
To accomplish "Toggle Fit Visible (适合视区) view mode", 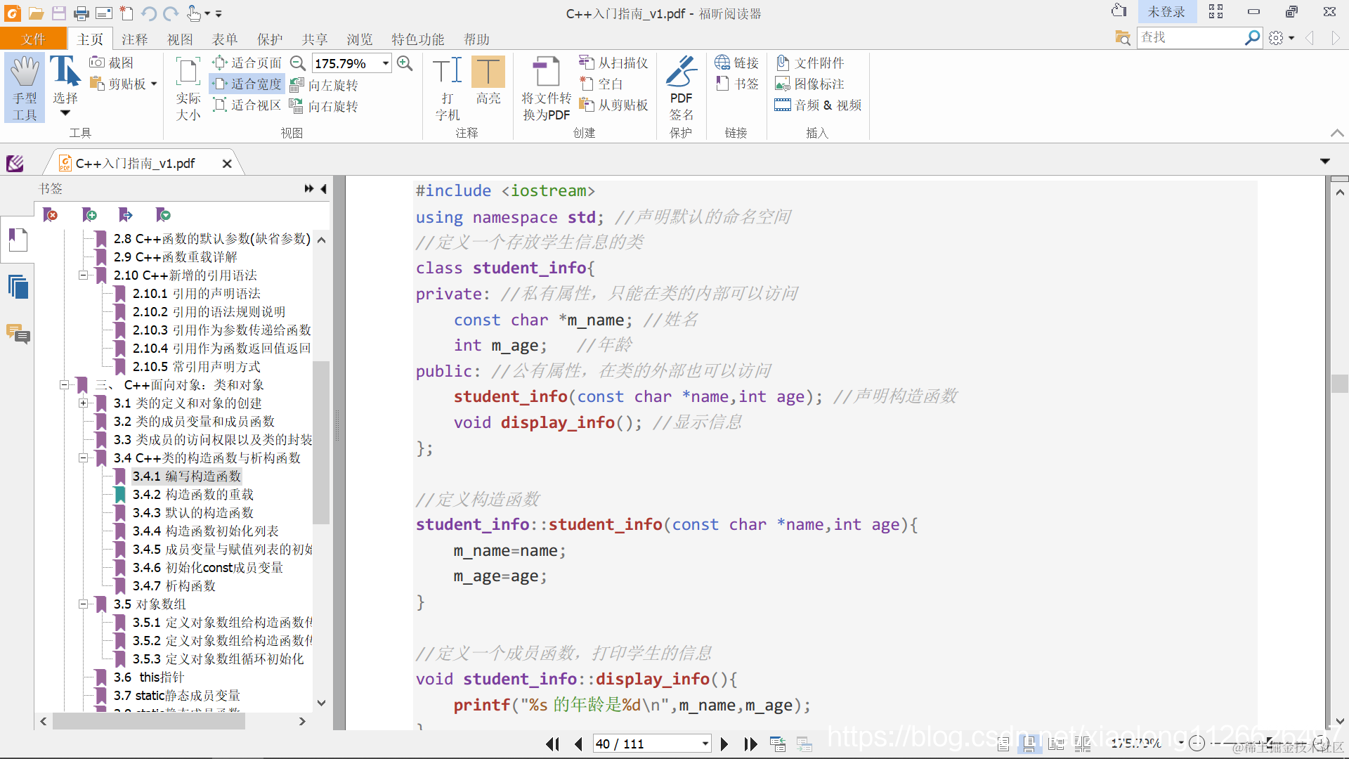I will 248,105.
